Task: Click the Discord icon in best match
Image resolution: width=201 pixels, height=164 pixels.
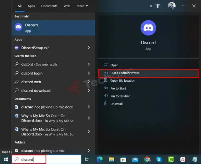Action: point(18,27)
